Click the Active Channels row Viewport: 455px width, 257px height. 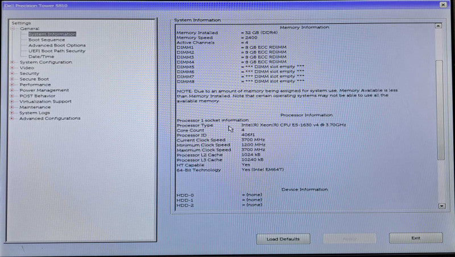click(x=212, y=43)
